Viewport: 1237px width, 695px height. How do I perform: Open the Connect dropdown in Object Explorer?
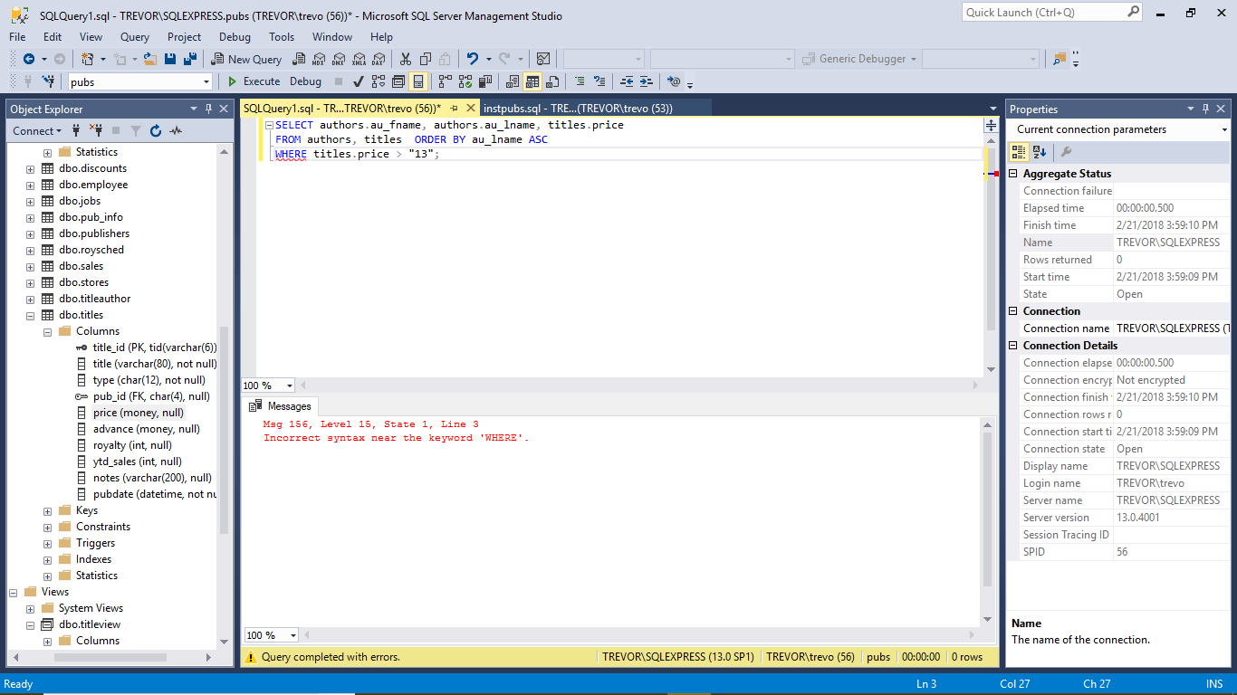click(37, 130)
